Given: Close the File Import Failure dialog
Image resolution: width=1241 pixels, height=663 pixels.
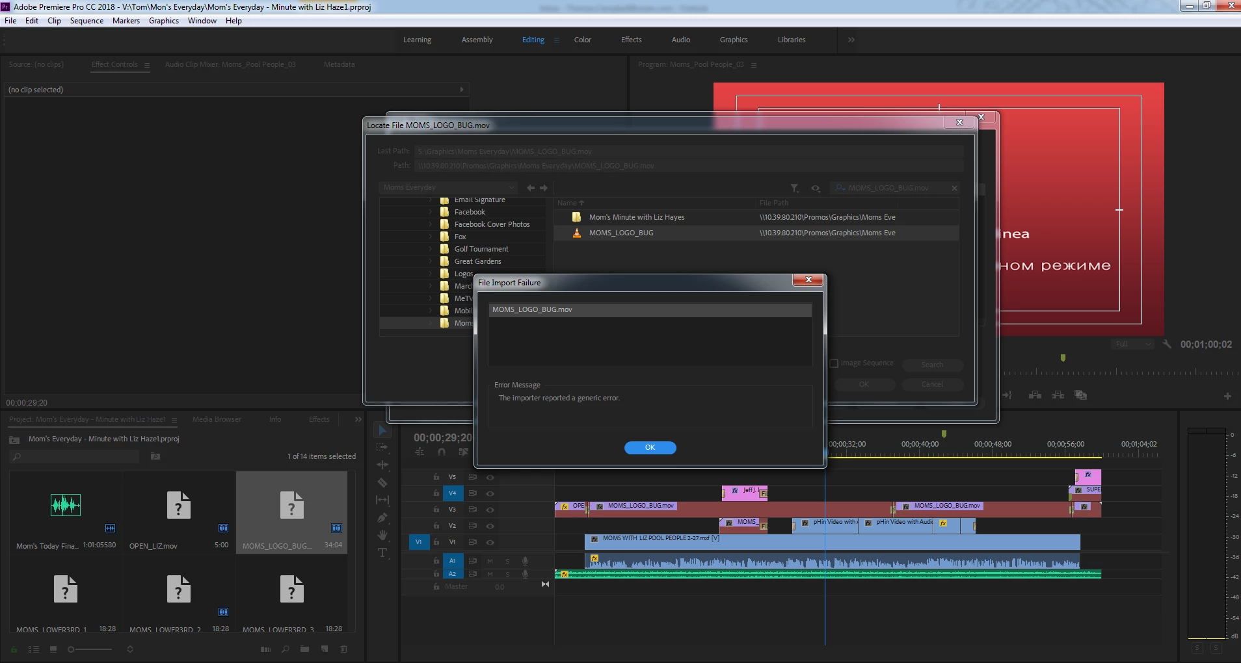Looking at the screenshot, I should [x=808, y=279].
